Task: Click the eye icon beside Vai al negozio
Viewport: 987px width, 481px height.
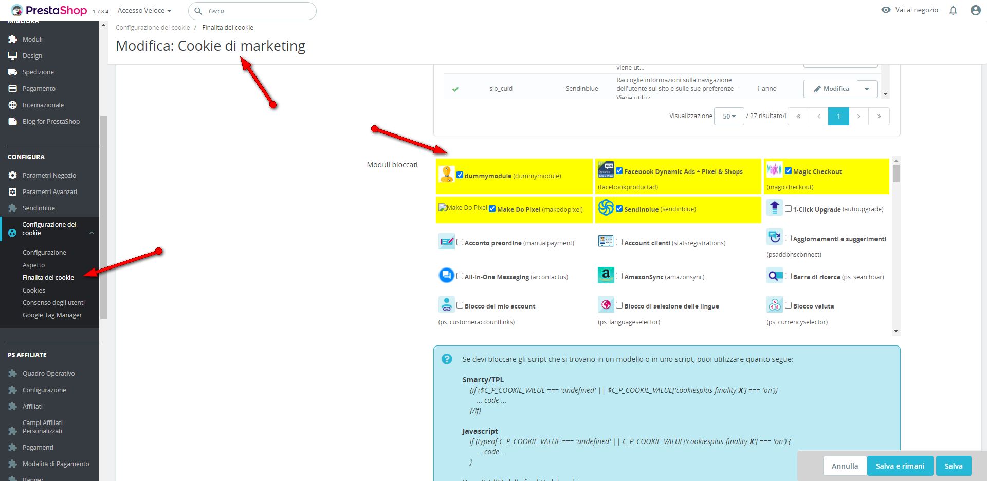Action: 886,10
